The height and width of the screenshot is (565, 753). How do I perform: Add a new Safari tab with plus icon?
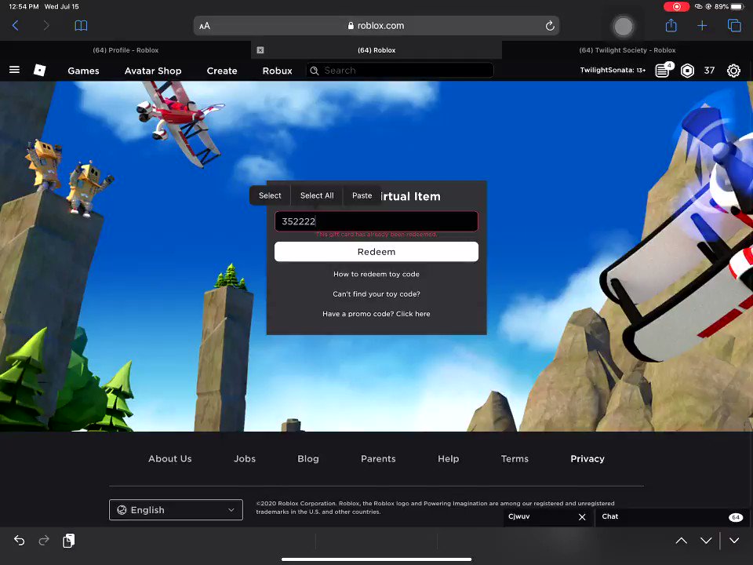tap(702, 25)
